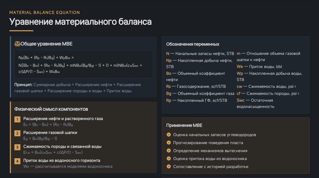Click the orange Swc variable label

coord(240,100)
